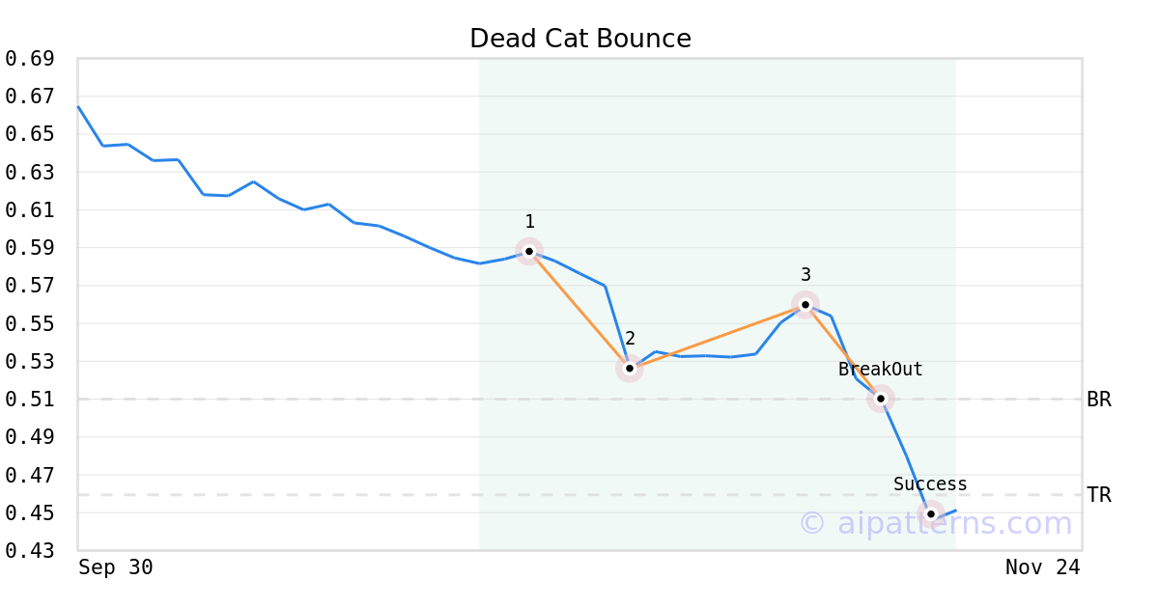This screenshot has width=1159, height=608.
Task: Select the 0.59 price axis label
Action: point(29,248)
